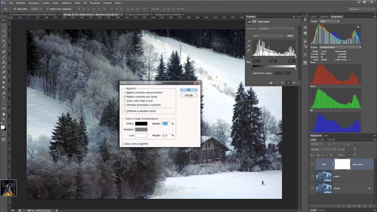
Task: Open the Livello dropdown in options bar
Action: [36, 9]
